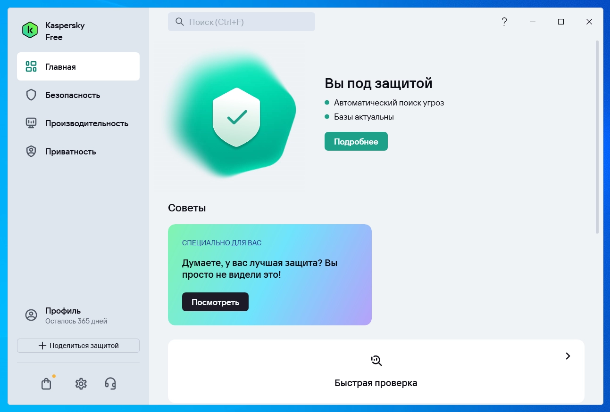Screen dimensions: 610x412
Task: Click the monitor icon beside Производительность
Action: [31, 123]
